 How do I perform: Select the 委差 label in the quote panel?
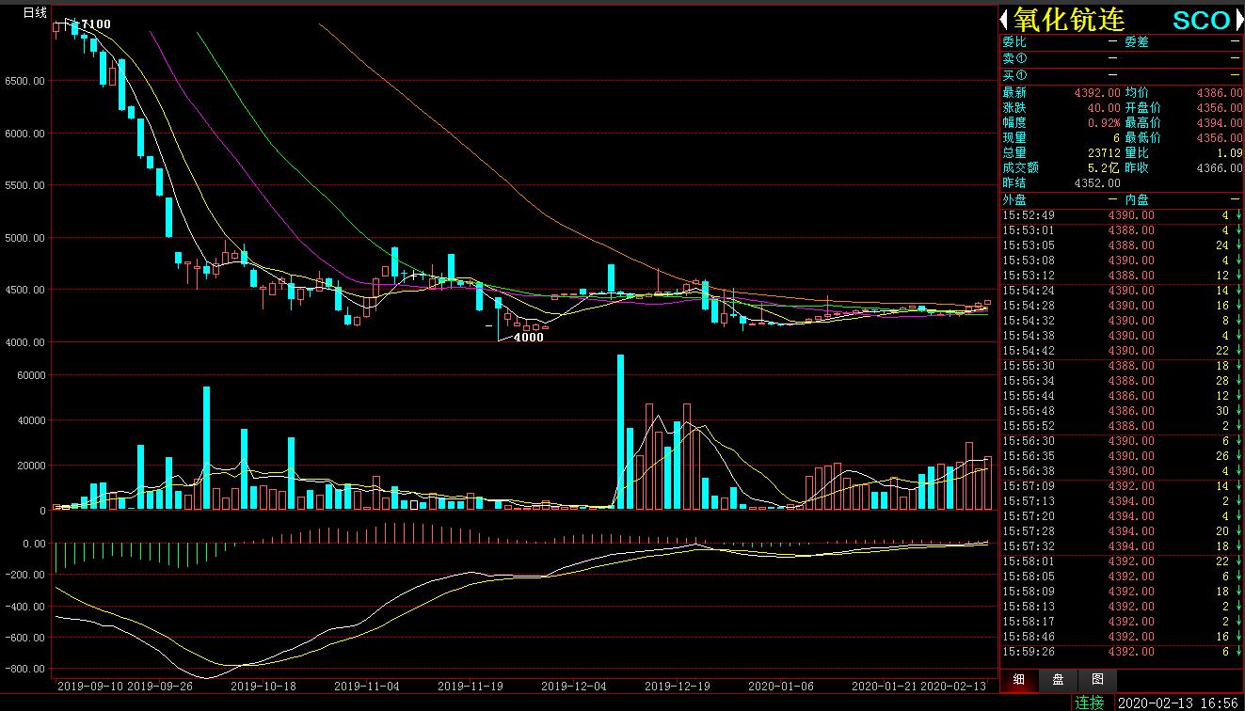point(1137,42)
